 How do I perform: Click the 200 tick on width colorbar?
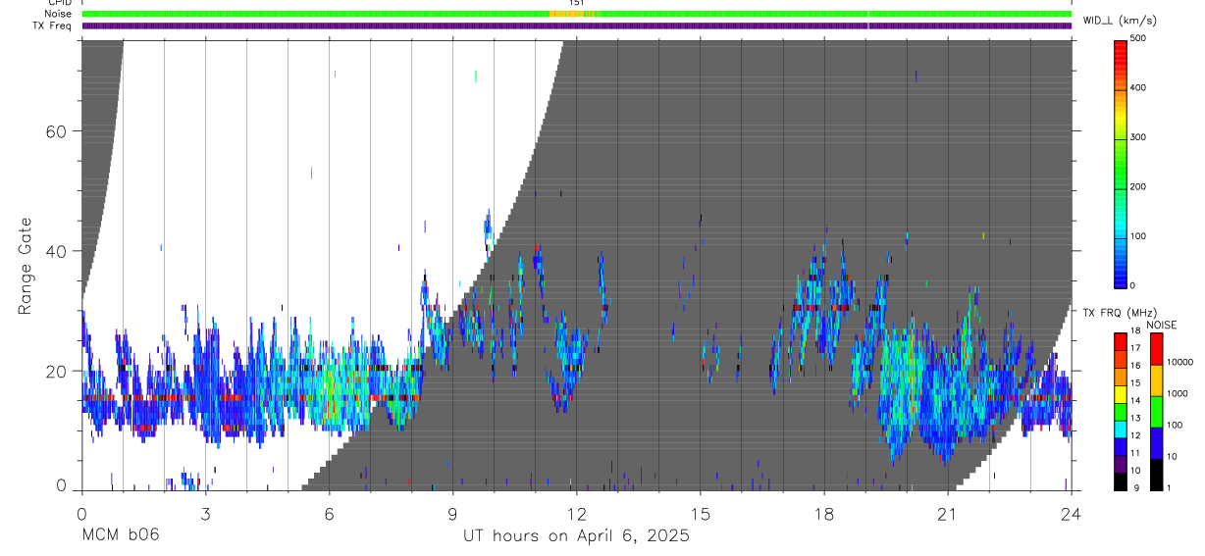(x=1139, y=186)
